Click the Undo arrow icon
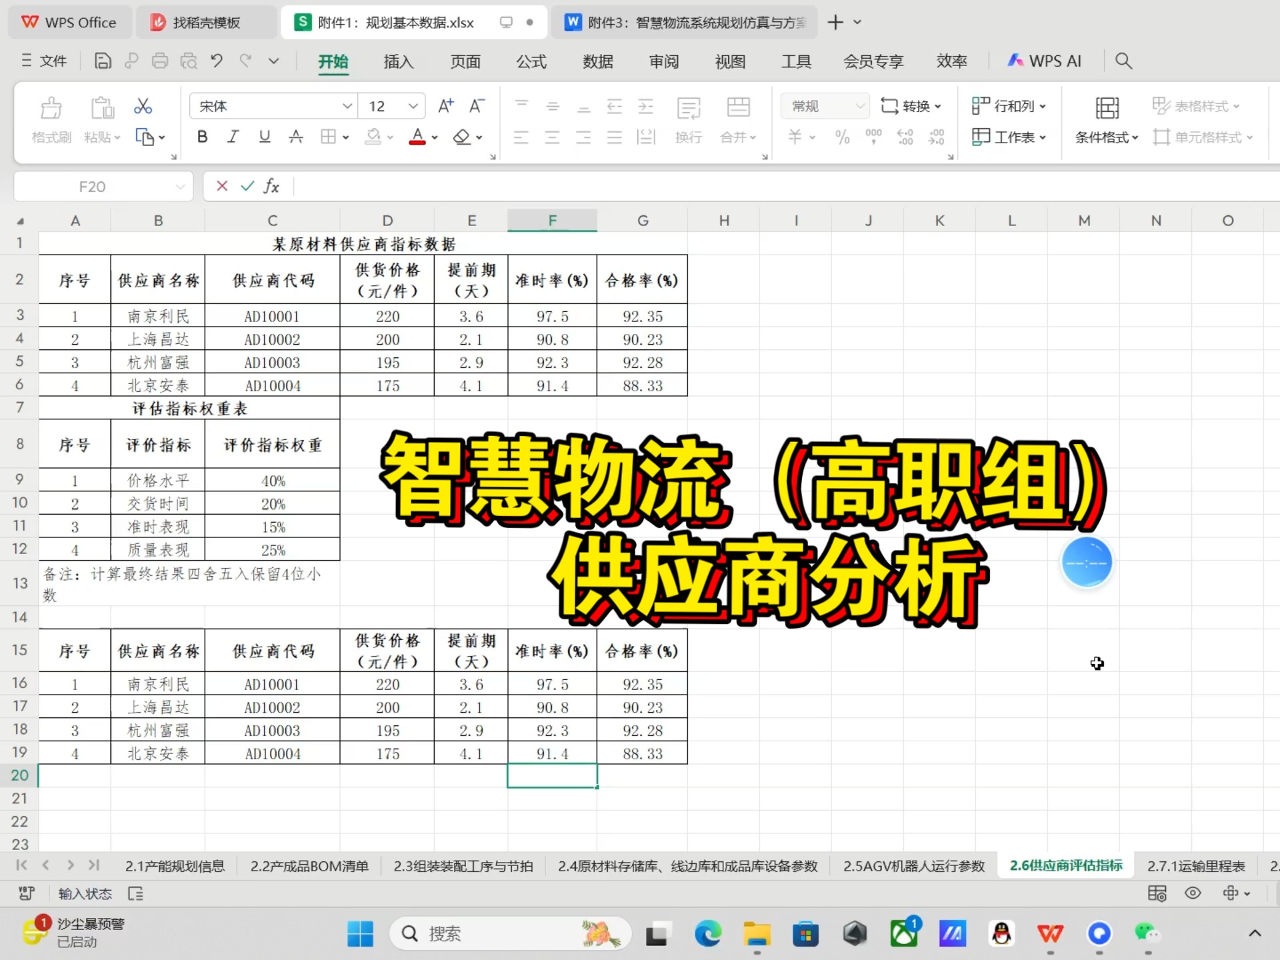1280x960 pixels. point(217,61)
